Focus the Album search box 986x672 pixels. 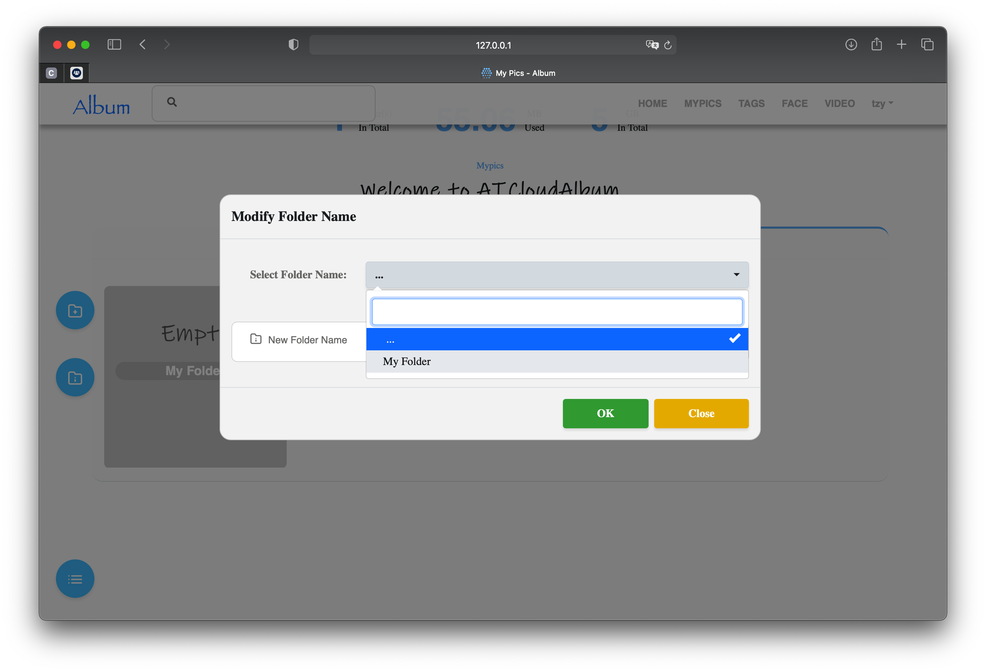click(264, 103)
